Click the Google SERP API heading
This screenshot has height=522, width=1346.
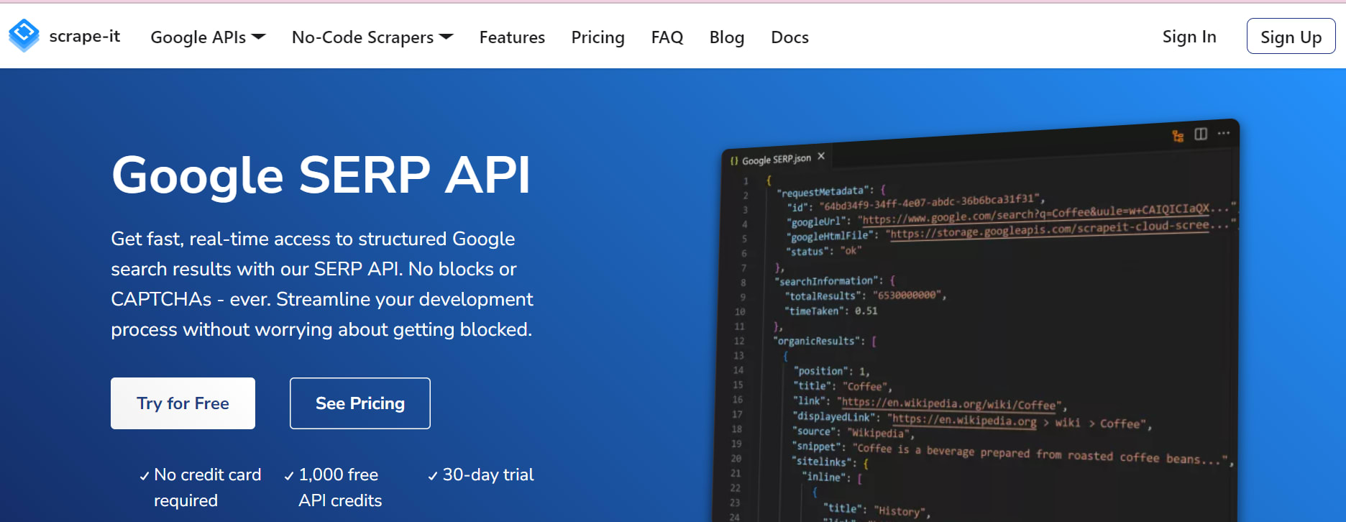click(321, 175)
